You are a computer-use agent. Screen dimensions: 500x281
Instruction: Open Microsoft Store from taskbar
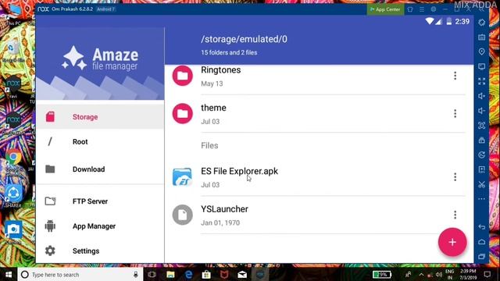[206, 274]
